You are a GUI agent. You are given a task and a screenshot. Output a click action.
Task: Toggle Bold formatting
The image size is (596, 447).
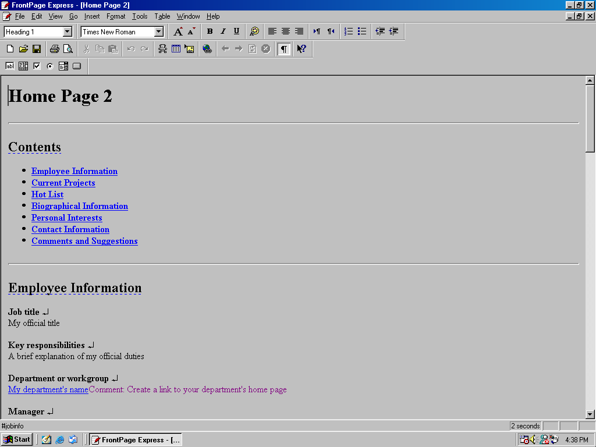point(210,31)
